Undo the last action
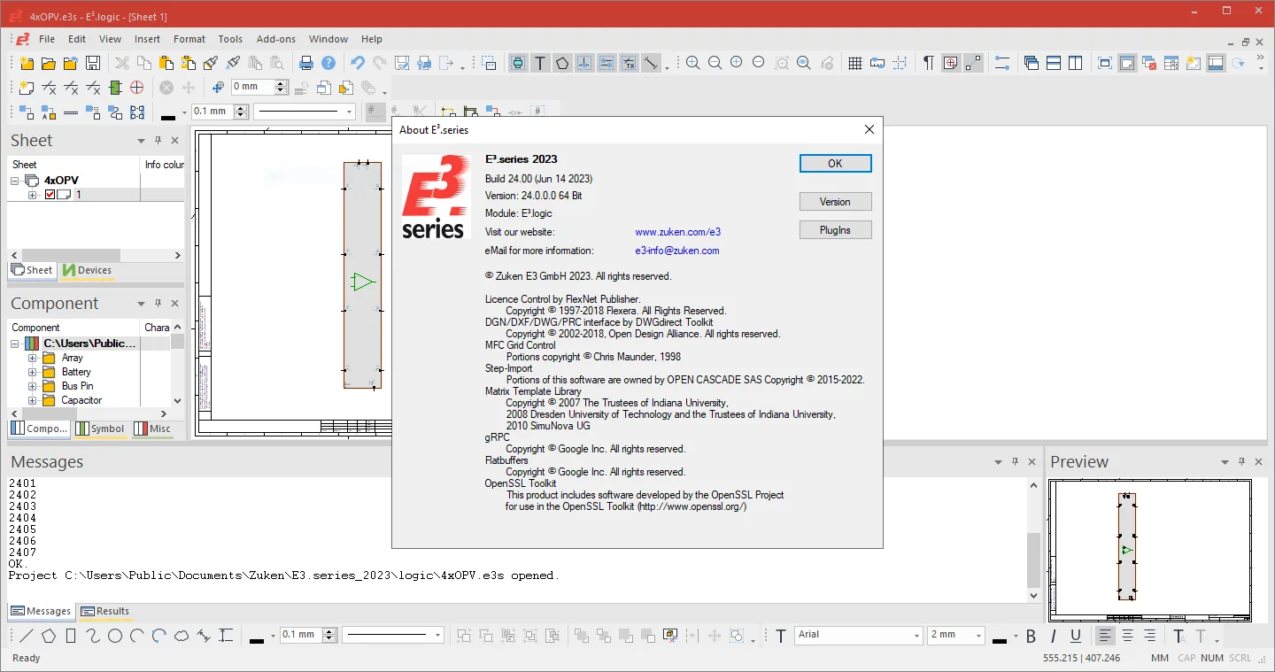The height and width of the screenshot is (672, 1275). point(358,63)
